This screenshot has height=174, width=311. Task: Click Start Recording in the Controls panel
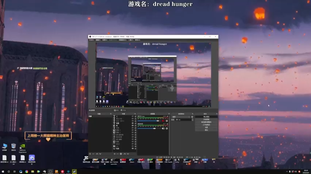pos(206,119)
